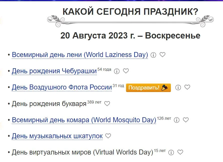Toggle the heart for День рождения букваря
The height and width of the screenshot is (162, 223).
click(107, 103)
